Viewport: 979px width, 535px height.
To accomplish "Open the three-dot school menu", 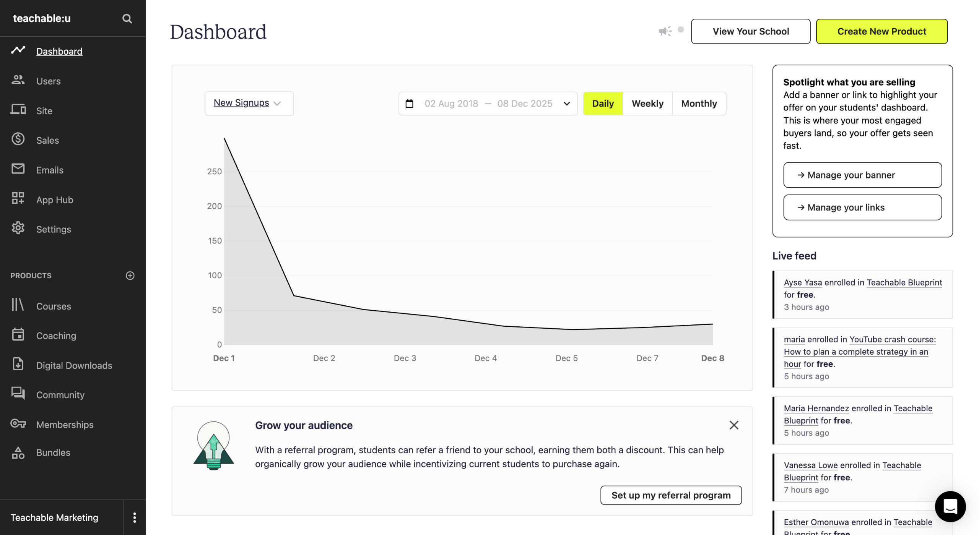I will (x=134, y=517).
